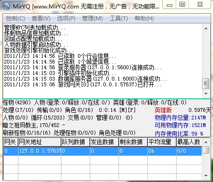Click log line 引擎插件初始化成功
Viewport: 213px width, 182px height.
coord(60,73)
